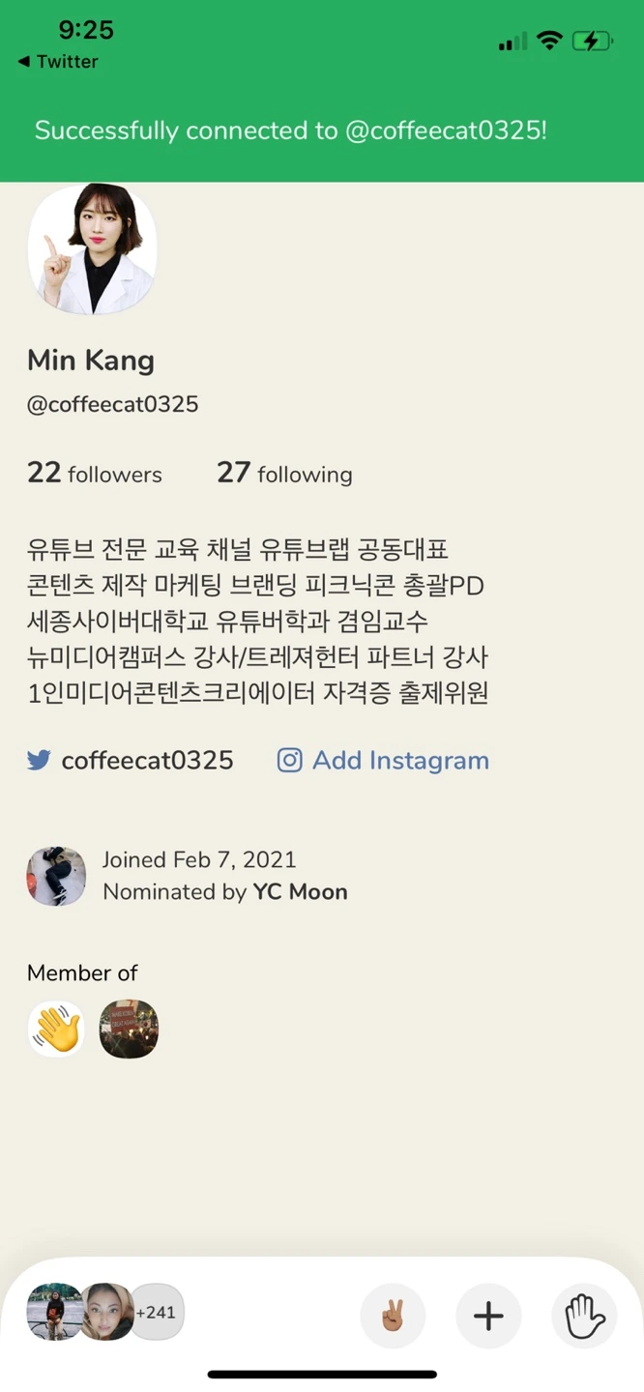Viewport: 644px width, 1392px height.
Task: Tap the Twitter bird icon
Action: pyautogui.click(x=39, y=761)
